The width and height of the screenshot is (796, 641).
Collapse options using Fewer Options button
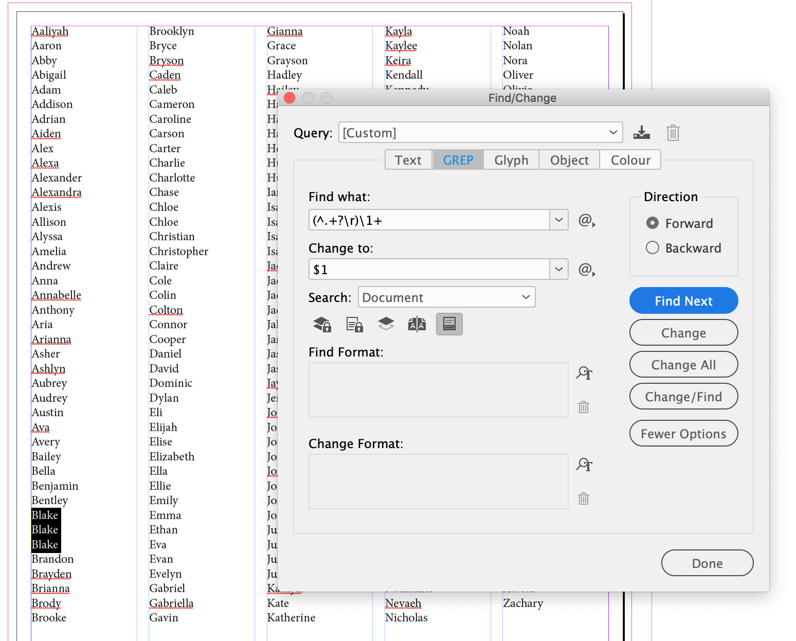(x=683, y=433)
